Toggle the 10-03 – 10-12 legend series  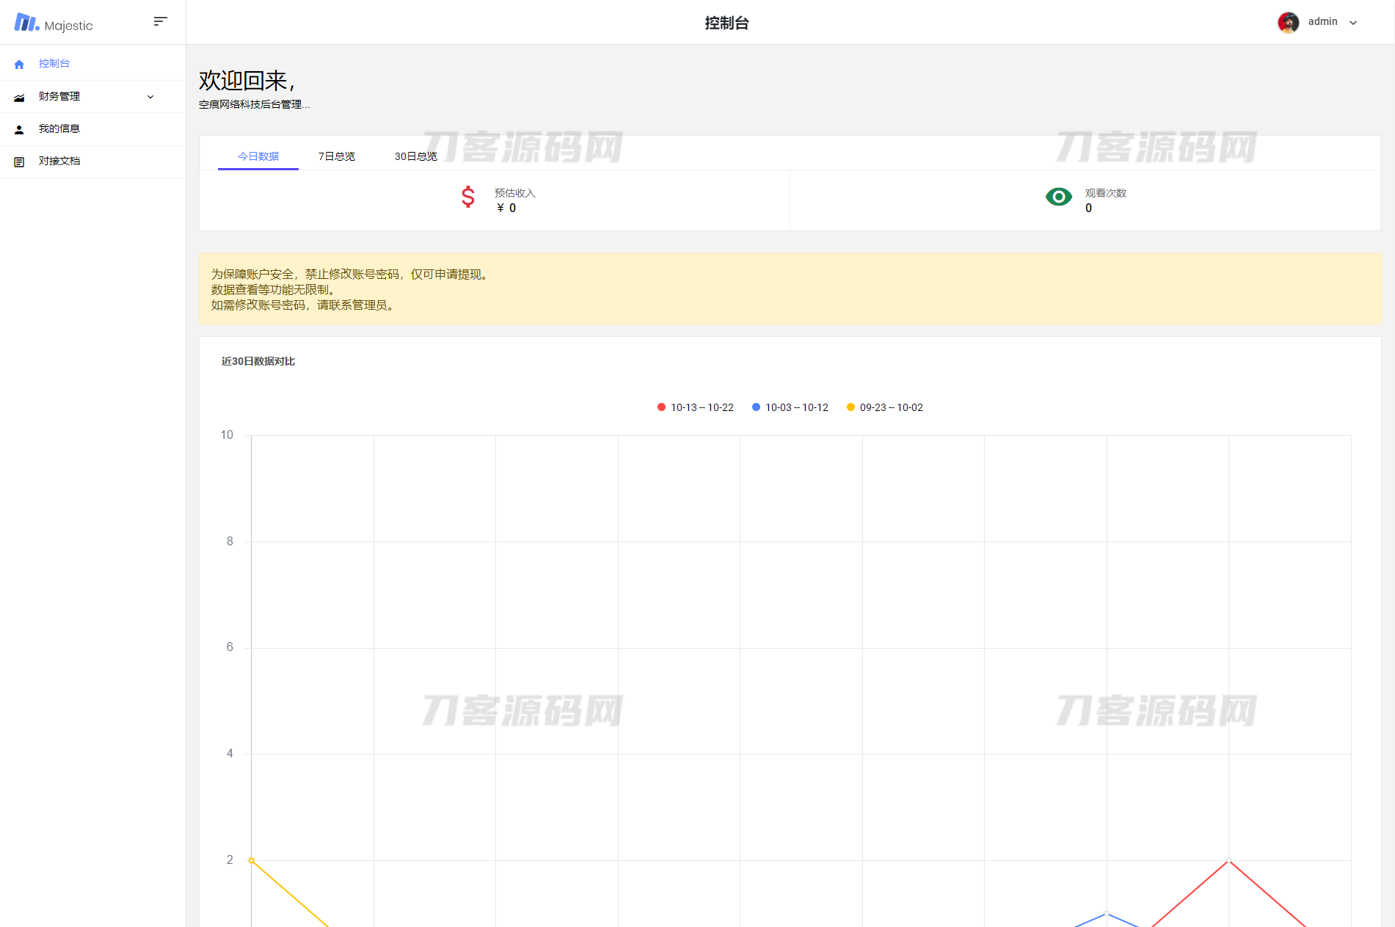click(x=790, y=407)
